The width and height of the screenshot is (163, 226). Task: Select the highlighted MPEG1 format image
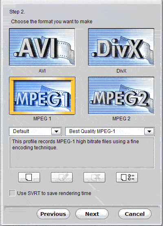click(x=42, y=96)
